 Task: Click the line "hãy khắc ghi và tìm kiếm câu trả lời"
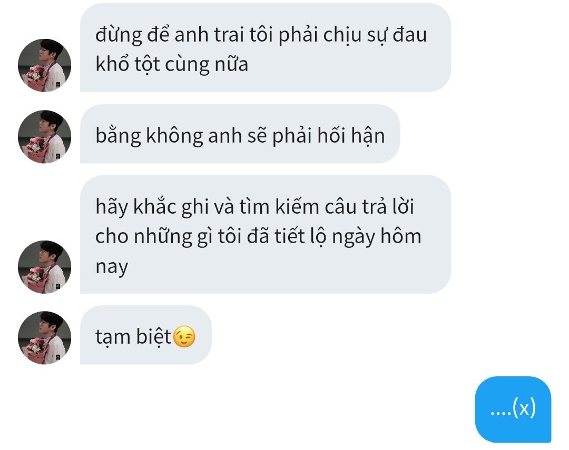(255, 207)
